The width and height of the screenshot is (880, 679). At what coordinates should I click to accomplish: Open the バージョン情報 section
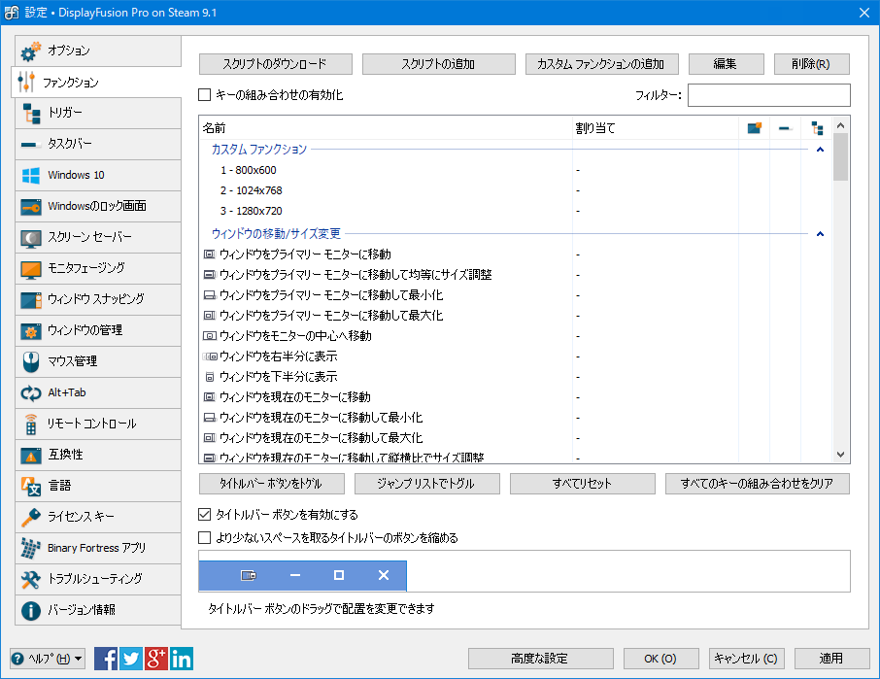click(x=29, y=612)
